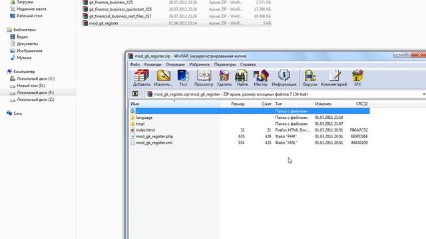Open the Файл menu

click(x=134, y=64)
